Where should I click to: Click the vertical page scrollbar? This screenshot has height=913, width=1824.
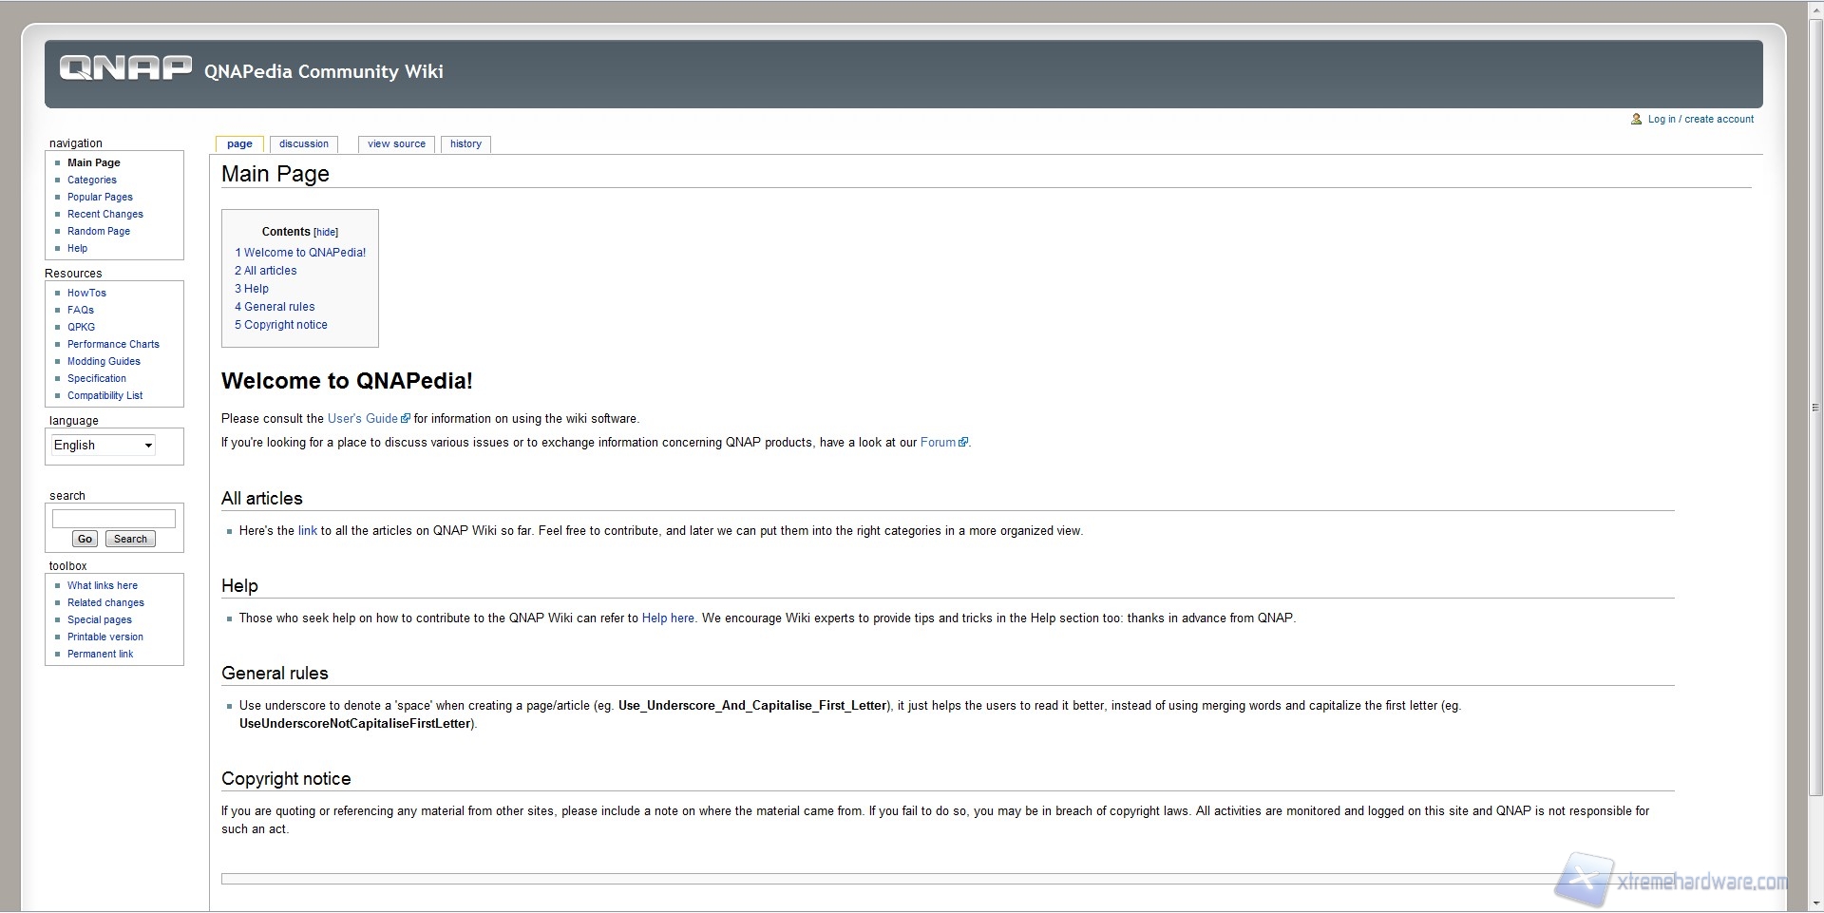(x=1814, y=409)
